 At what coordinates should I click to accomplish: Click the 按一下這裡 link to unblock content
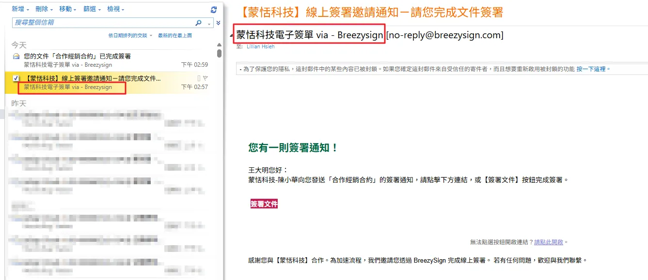click(591, 69)
